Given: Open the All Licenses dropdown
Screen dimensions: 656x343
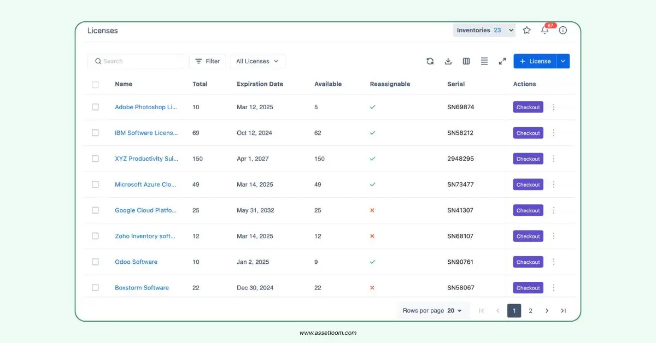Looking at the screenshot, I should (x=257, y=61).
